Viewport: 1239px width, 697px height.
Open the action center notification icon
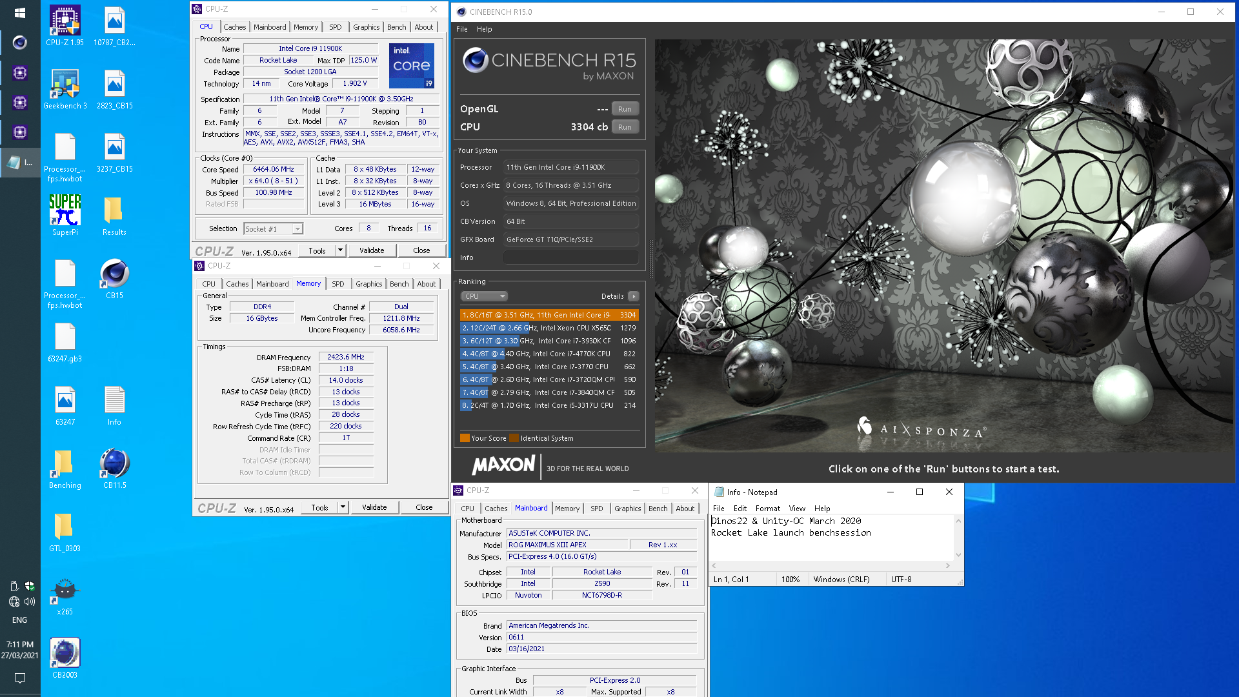20,678
